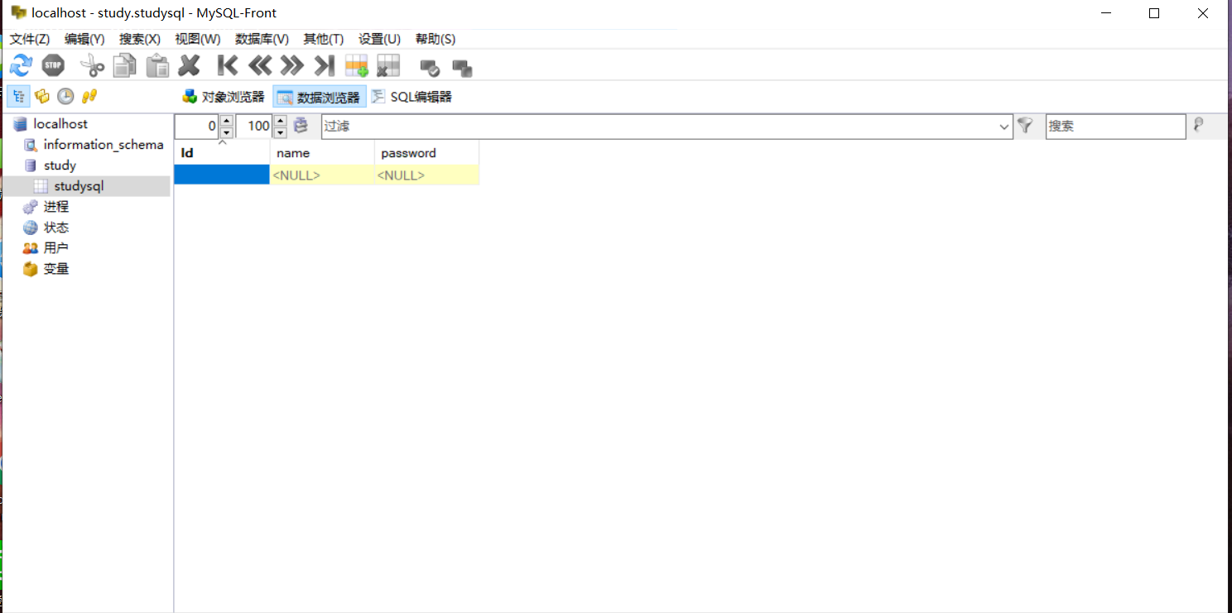Switch to 对象浏览器 tab
This screenshot has height=613, width=1232.
[x=223, y=97]
